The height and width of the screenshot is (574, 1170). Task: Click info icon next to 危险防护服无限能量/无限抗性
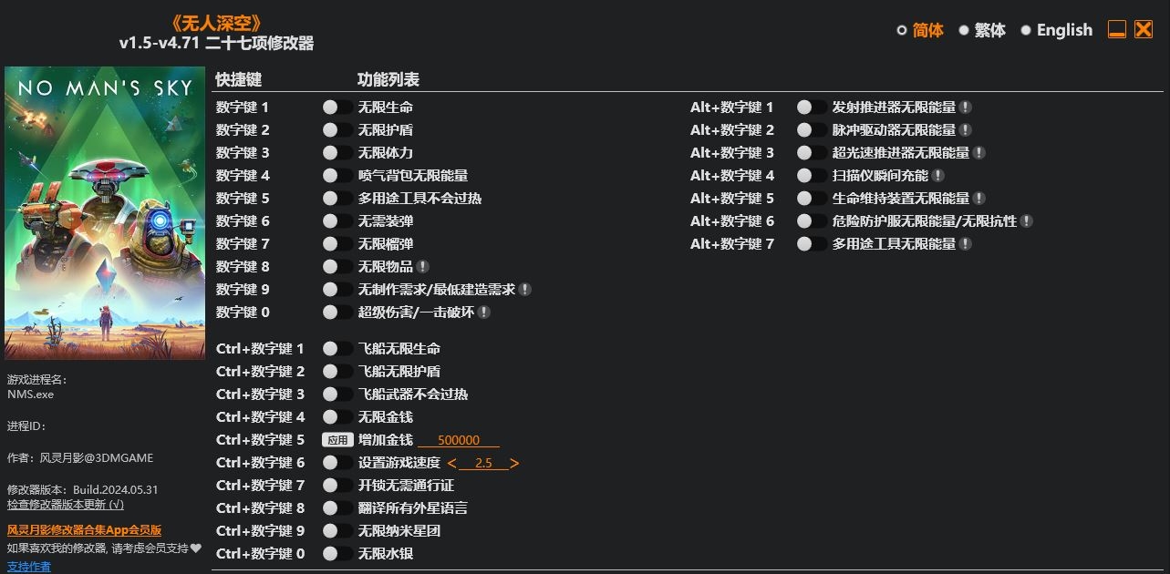(x=1026, y=221)
